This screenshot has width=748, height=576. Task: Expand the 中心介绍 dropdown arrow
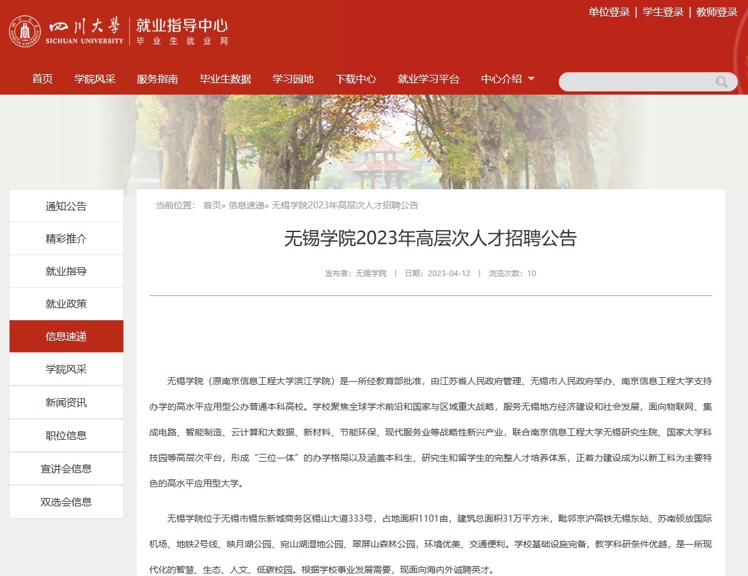(x=531, y=79)
